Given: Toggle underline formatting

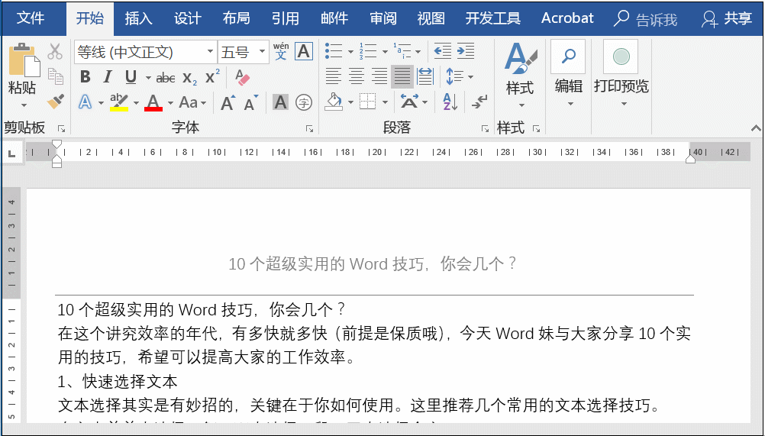Looking at the screenshot, I should coord(131,76).
